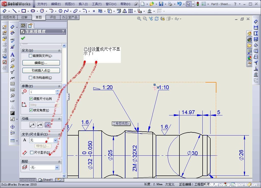Select the Spline sketch tool
The width and height of the screenshot is (261, 188).
pos(66,11)
